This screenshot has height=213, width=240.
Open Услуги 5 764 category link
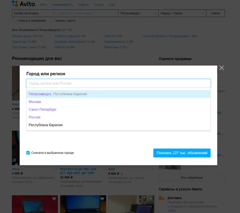[x=109, y=36]
